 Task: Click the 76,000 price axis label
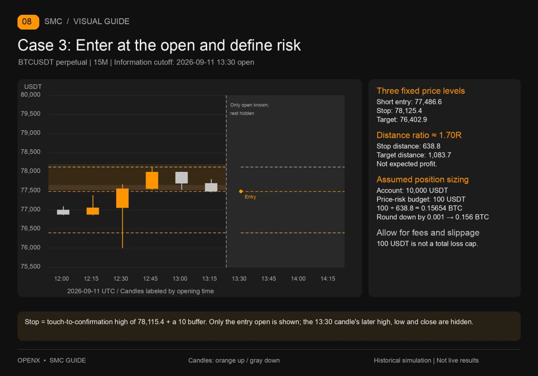pyautogui.click(x=30, y=248)
